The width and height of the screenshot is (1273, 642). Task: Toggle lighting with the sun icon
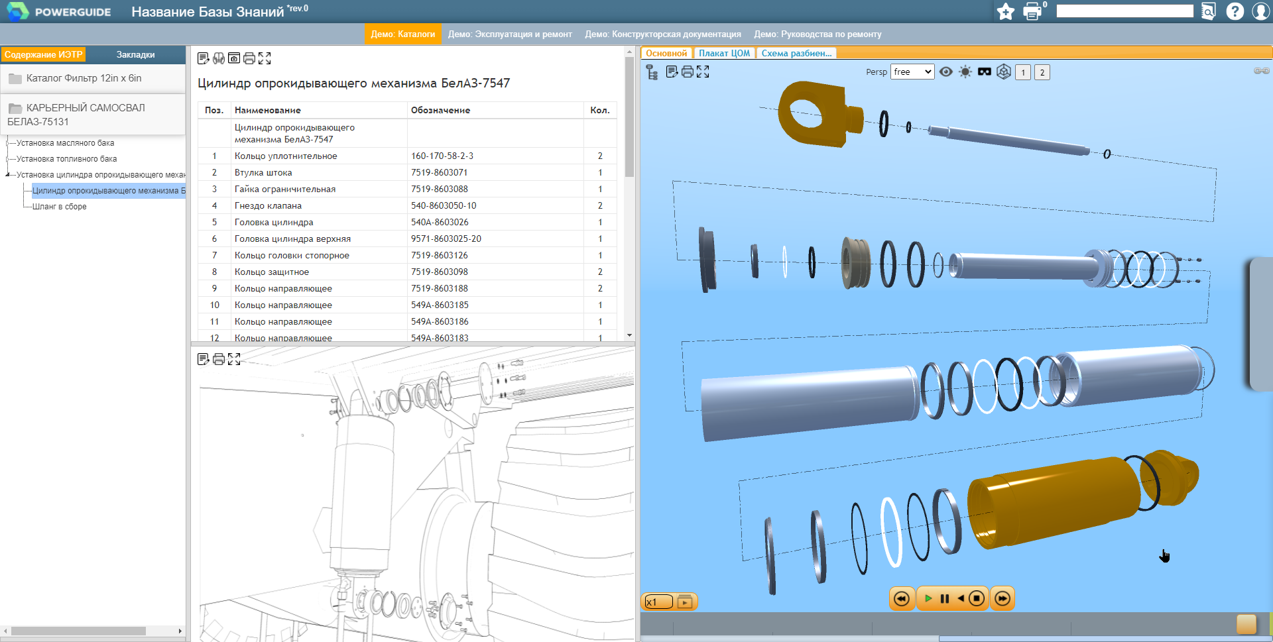[x=965, y=72]
